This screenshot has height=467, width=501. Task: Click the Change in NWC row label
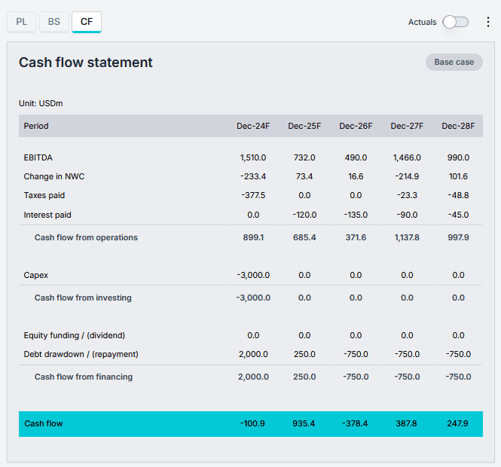pos(54,176)
